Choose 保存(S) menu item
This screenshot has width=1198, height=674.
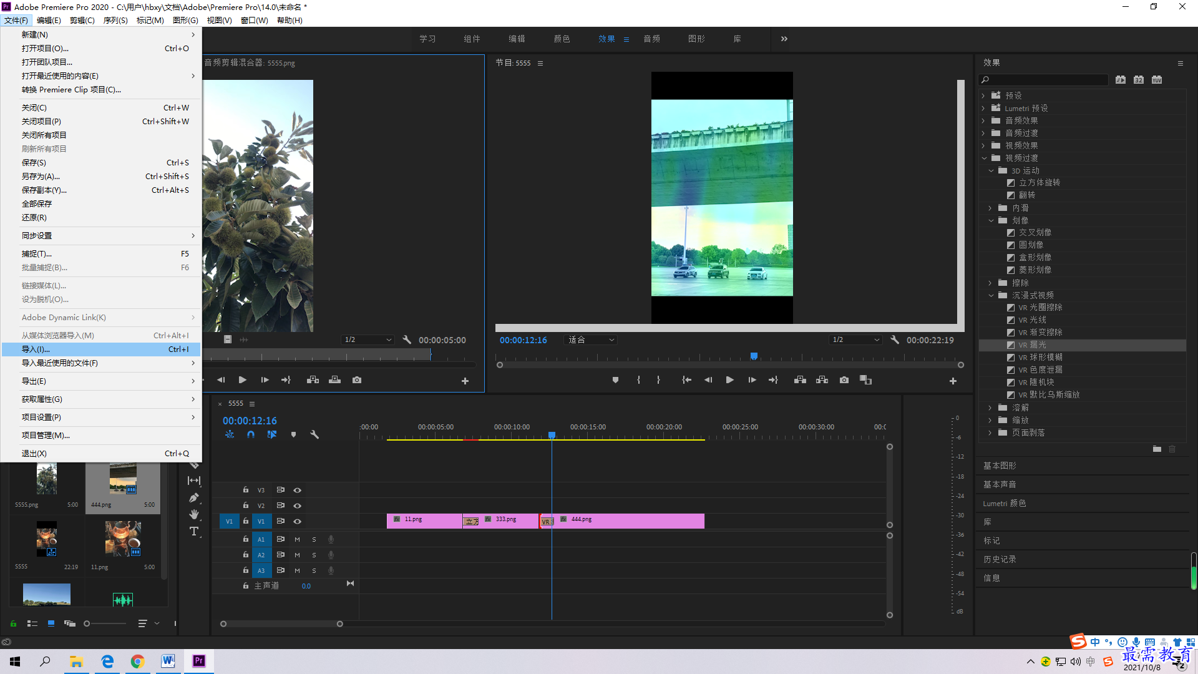click(x=101, y=162)
